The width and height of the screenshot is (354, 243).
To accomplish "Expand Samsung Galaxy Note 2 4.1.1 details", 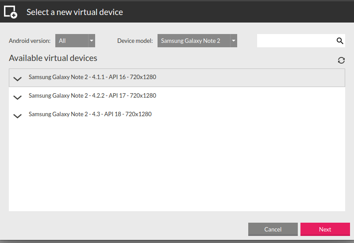I will [17, 79].
